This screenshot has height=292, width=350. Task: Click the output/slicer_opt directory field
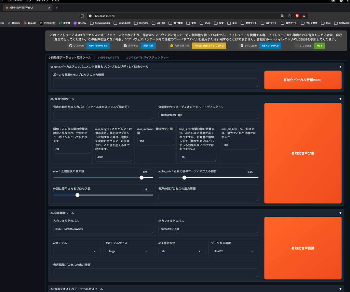coord(208,115)
